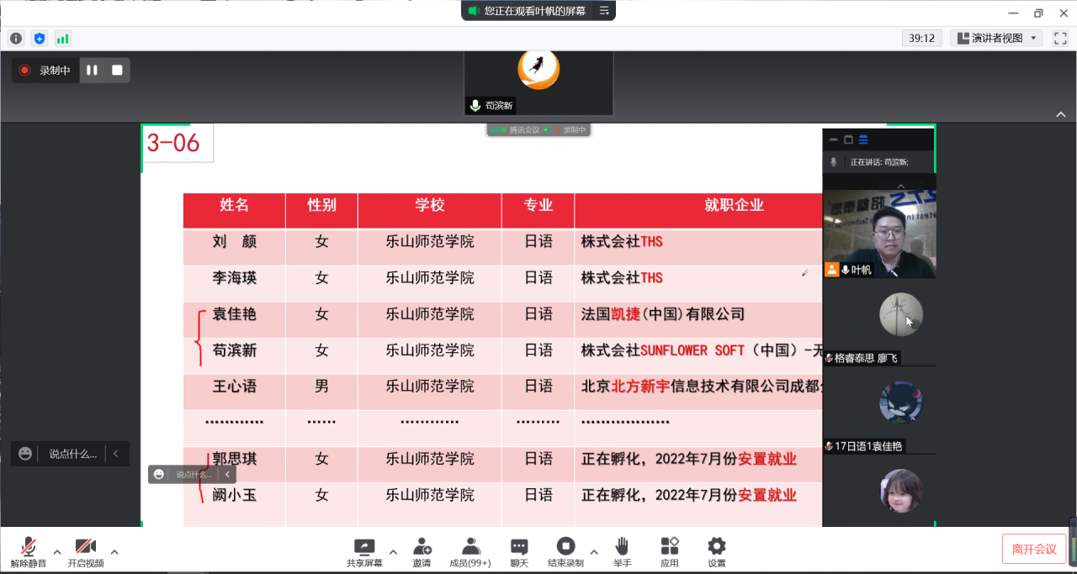
Task: Open the 聊天 chat panel
Action: (519, 552)
